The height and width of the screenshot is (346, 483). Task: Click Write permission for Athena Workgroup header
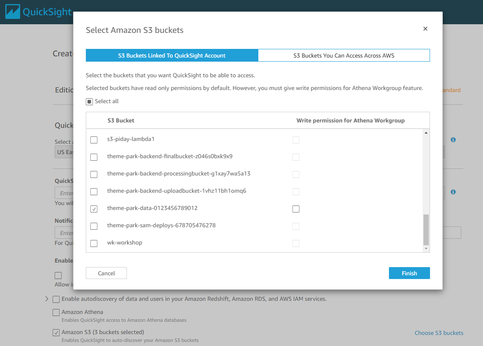(351, 120)
